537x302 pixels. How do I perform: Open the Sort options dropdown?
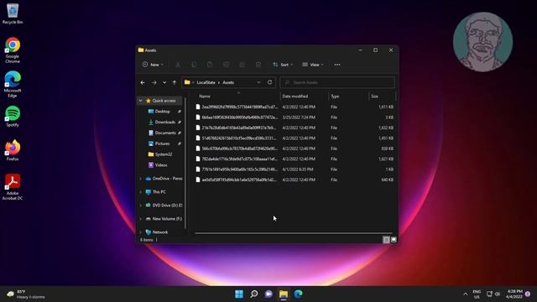283,65
